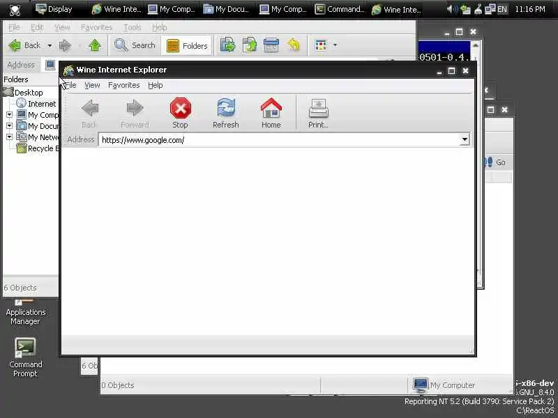The image size is (558, 418).
Task: Open File menu in Wine Internet Explorer
Action: click(x=70, y=85)
